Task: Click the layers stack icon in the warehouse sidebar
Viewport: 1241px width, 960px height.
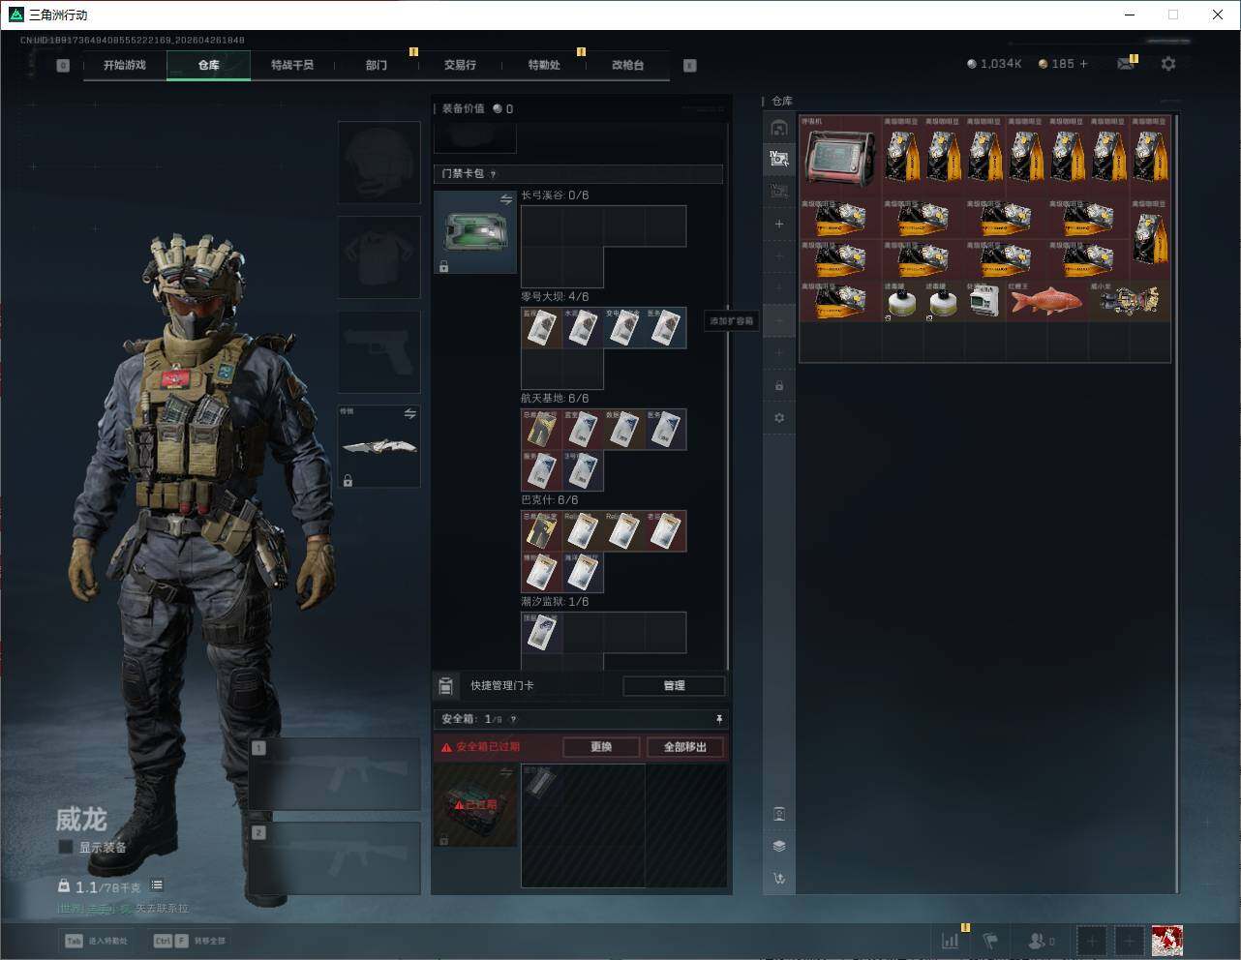Action: (x=779, y=846)
